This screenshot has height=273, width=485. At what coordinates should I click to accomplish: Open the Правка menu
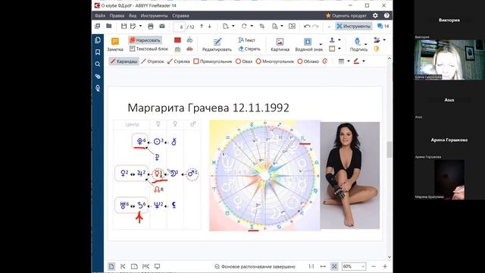point(117,15)
